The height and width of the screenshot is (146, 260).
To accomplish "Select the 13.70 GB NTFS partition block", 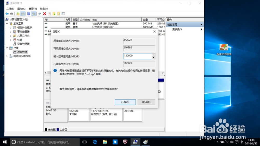I will 106,114.
